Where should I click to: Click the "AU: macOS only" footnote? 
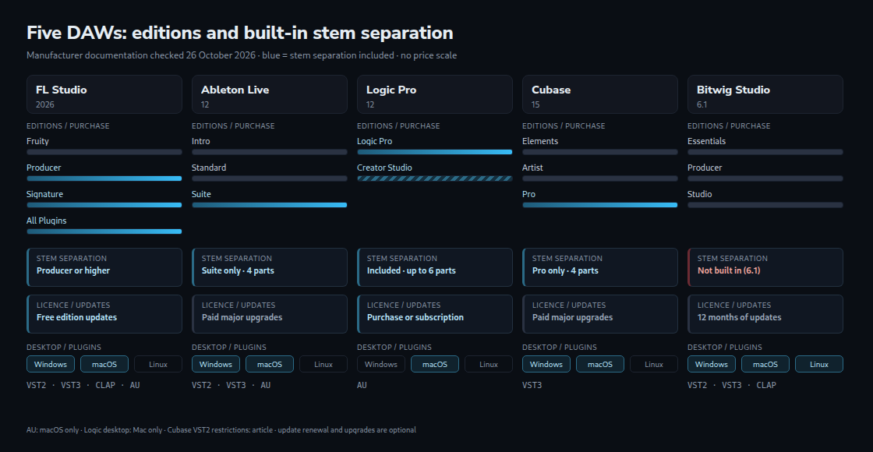point(221,429)
